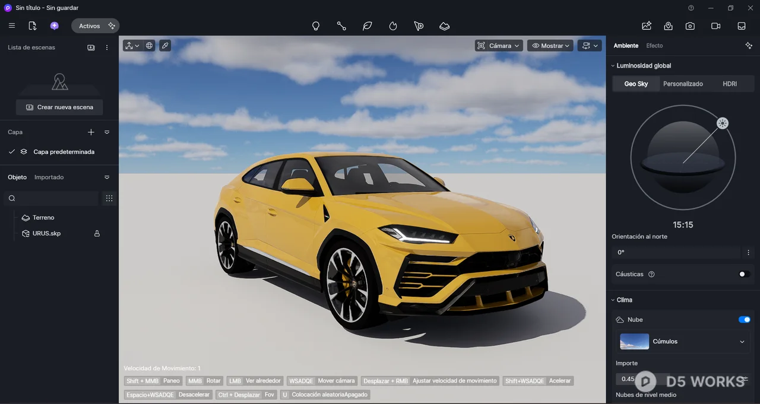Click the Cáusticas help icon
The image size is (760, 404).
tap(651, 275)
